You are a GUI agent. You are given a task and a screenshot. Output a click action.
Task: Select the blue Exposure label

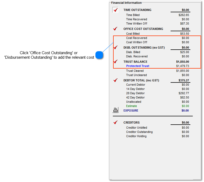click(131, 110)
